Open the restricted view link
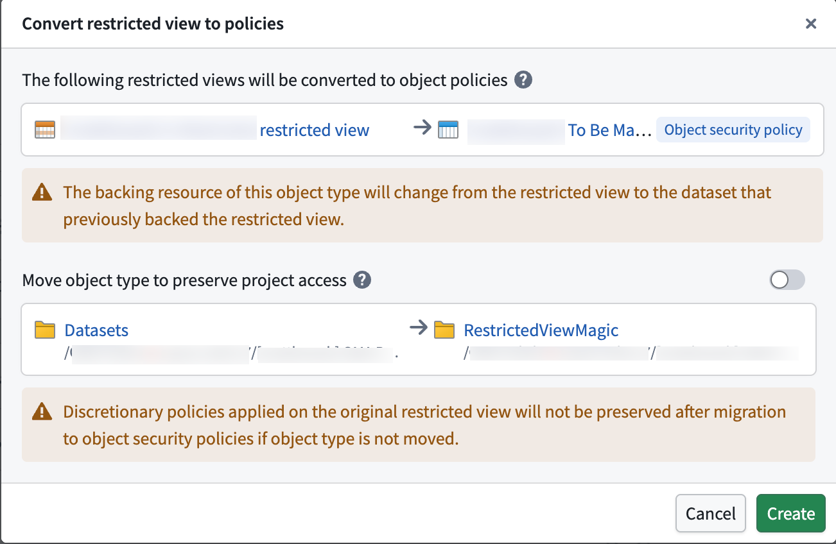 point(314,130)
